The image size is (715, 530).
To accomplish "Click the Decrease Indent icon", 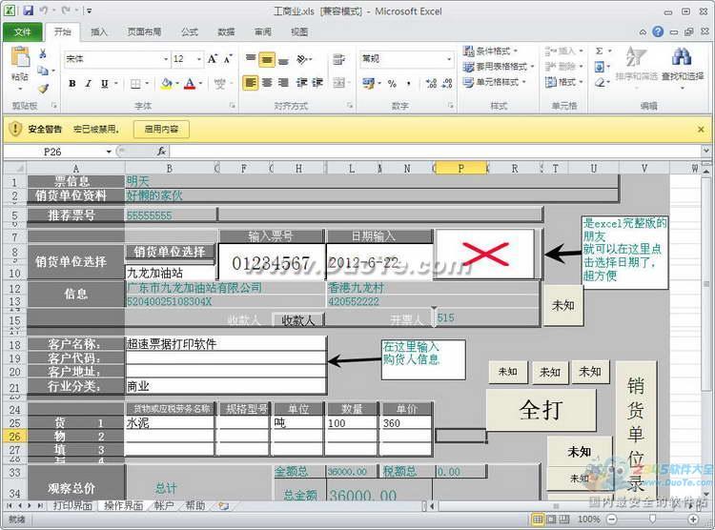I will [302, 83].
